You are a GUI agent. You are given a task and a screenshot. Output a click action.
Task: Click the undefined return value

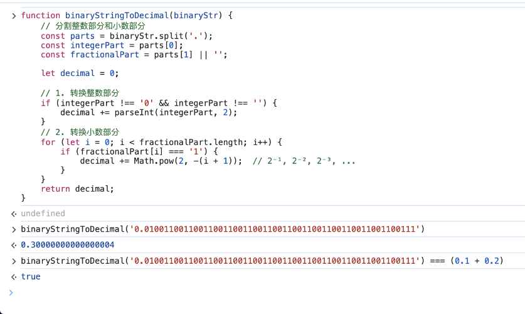[43, 214]
